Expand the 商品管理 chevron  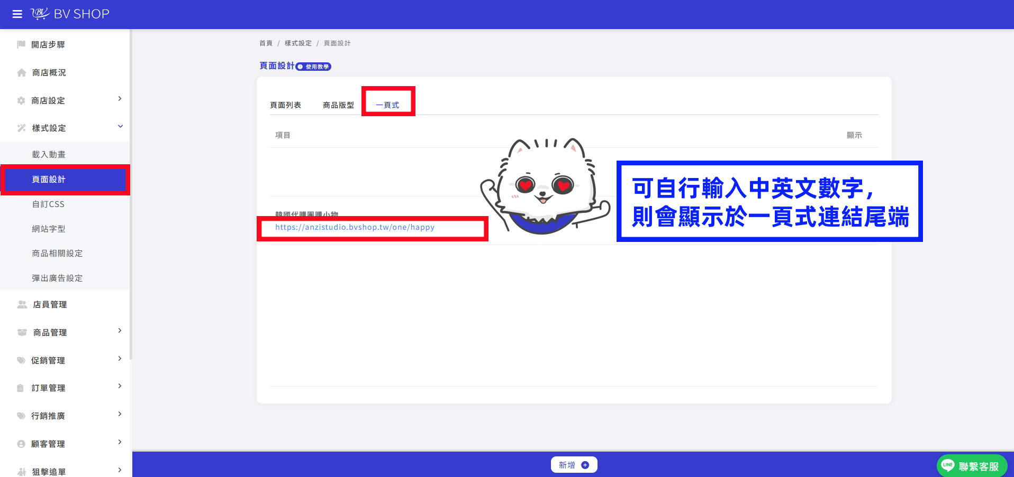(x=120, y=331)
